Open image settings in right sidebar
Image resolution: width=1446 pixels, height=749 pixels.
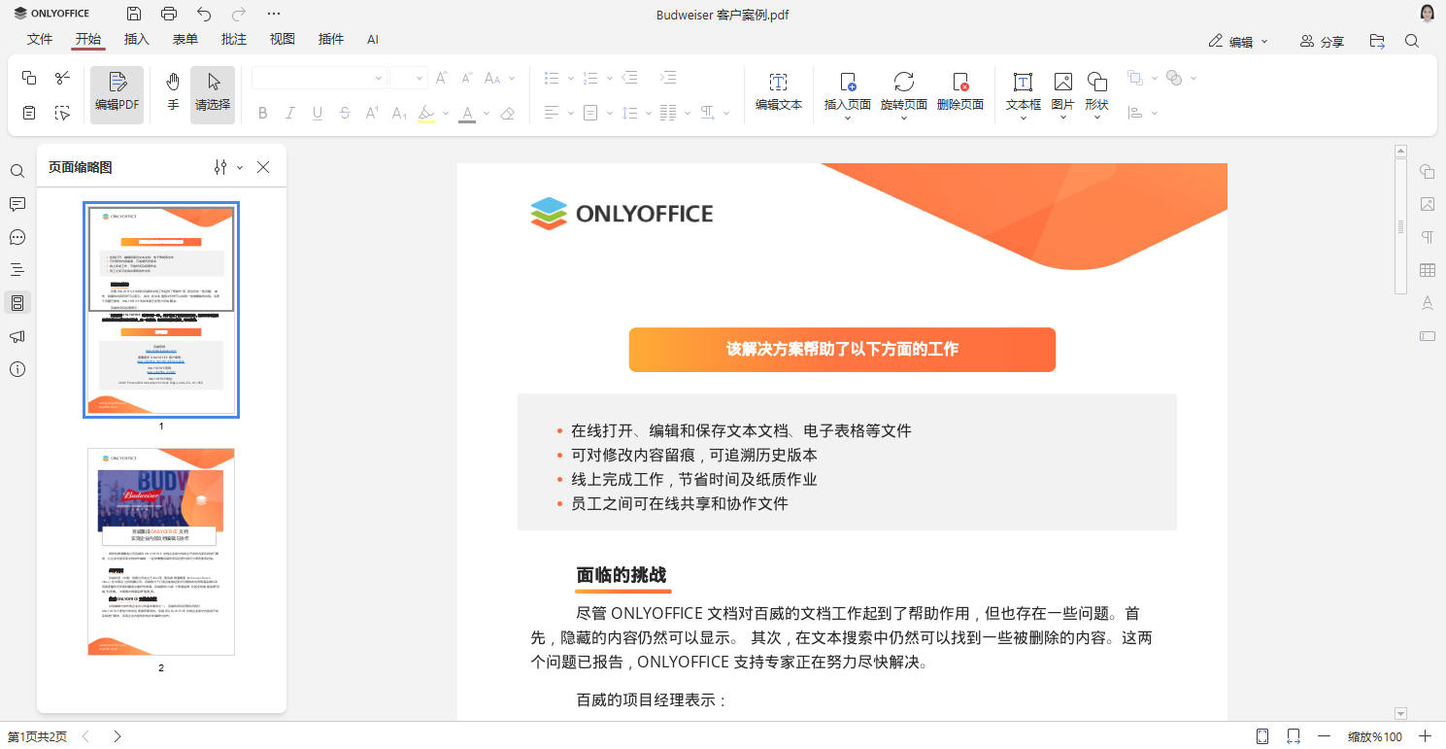tap(1428, 204)
